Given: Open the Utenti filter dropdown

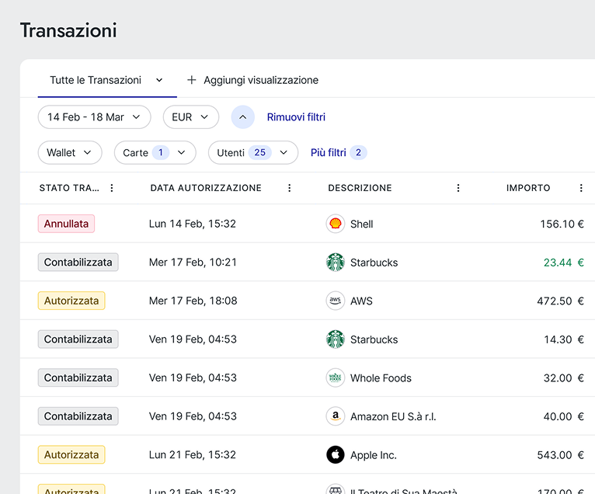Looking at the screenshot, I should coord(252,153).
